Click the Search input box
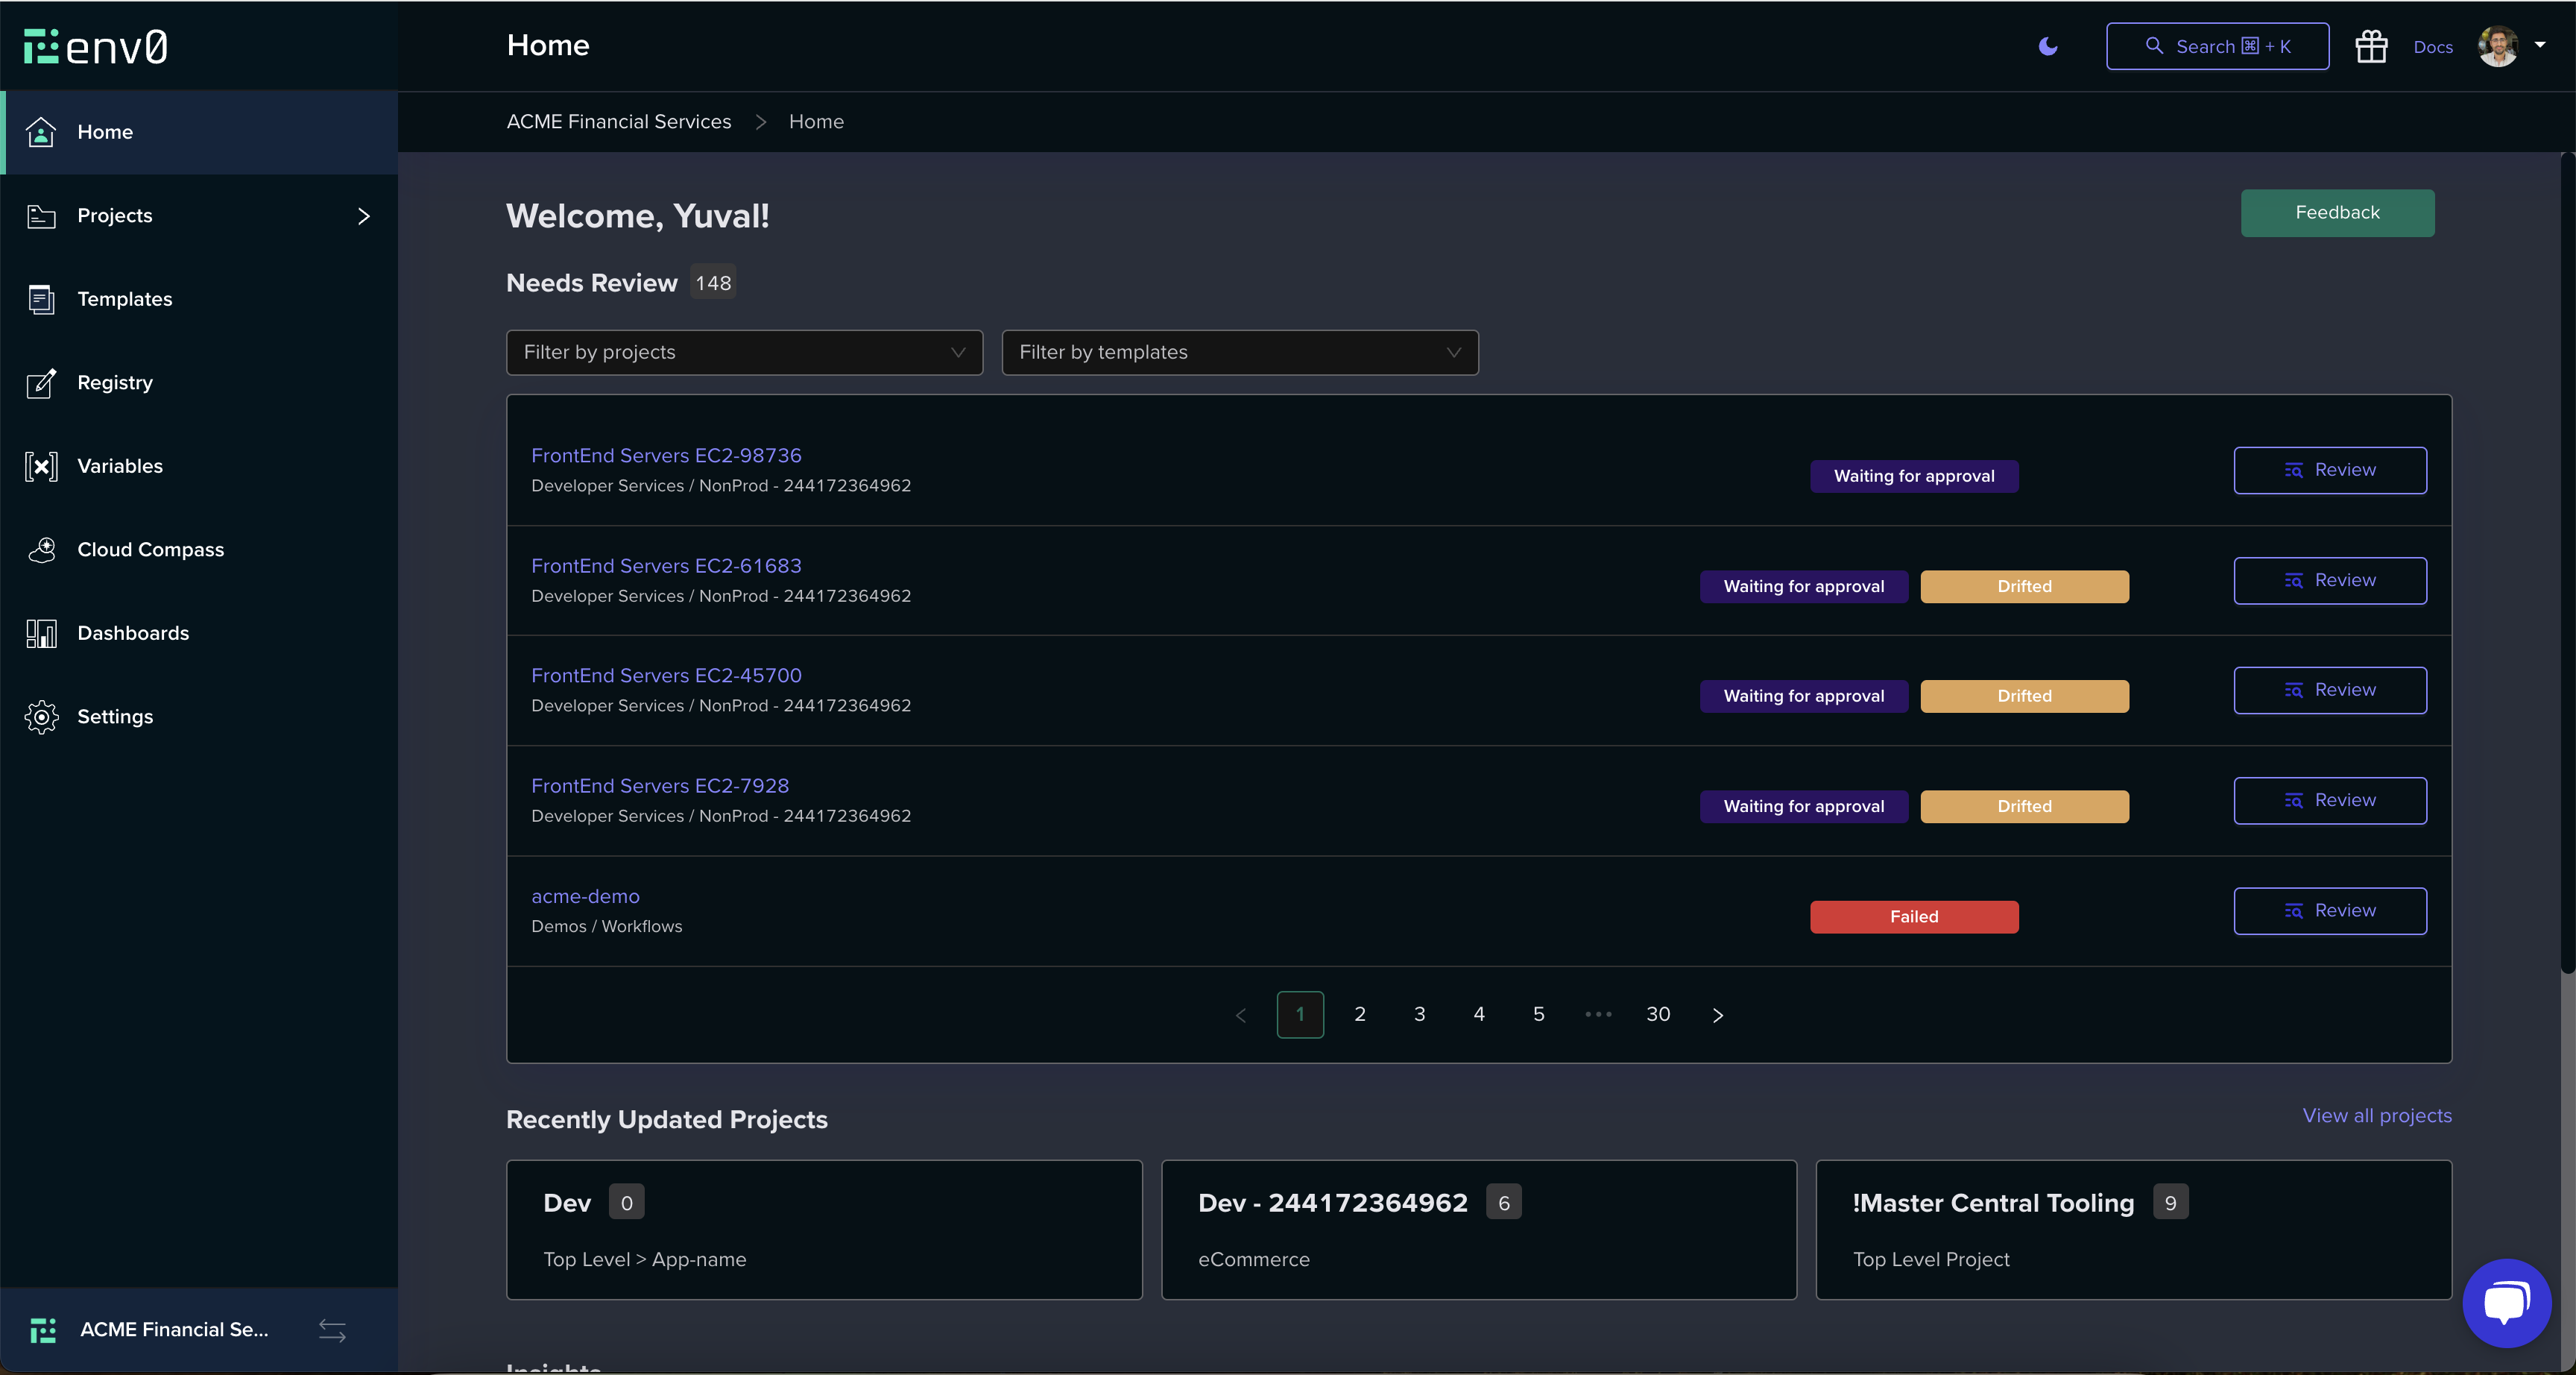The height and width of the screenshot is (1375, 2576). point(2216,46)
